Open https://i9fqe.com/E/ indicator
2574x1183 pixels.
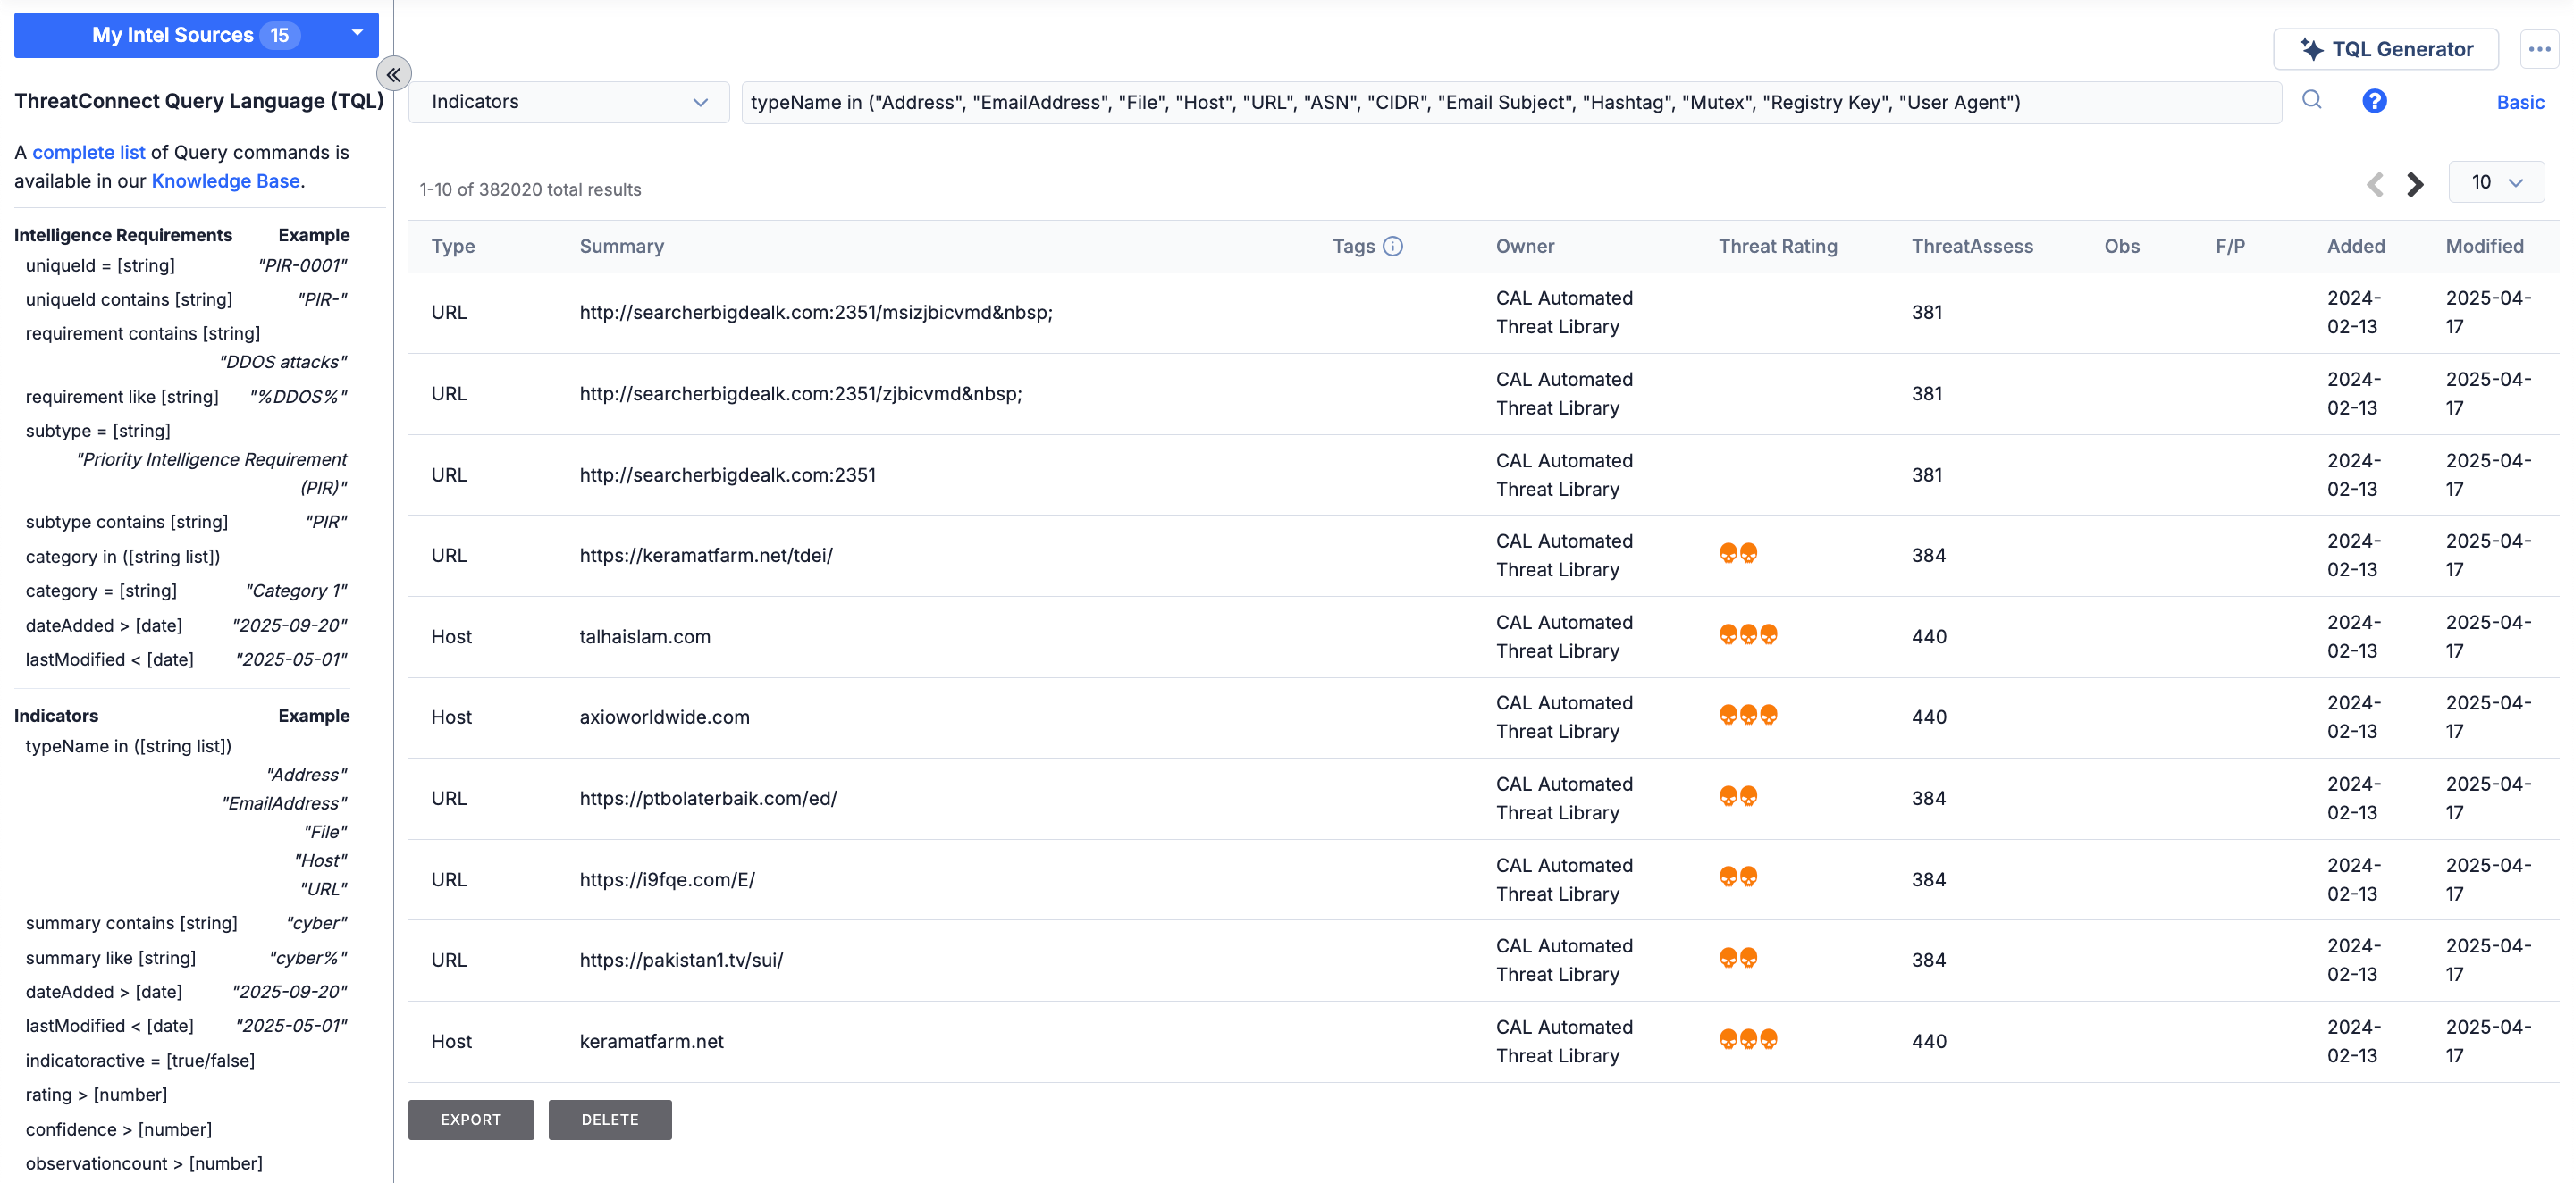(667, 880)
